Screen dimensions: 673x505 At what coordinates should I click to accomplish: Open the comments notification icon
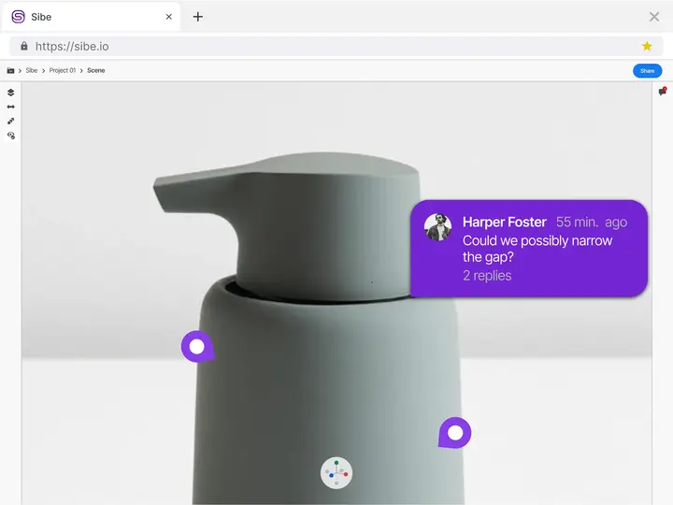(663, 92)
